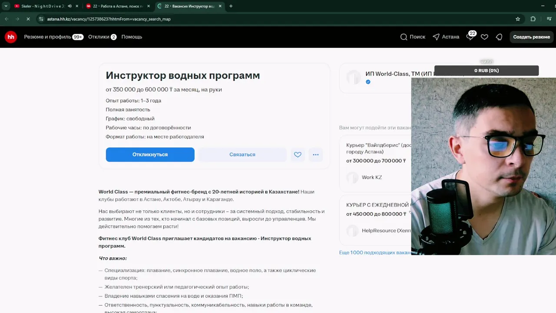The height and width of the screenshot is (313, 556).
Task: Click the 99+ badge on profile menu
Action: coord(78,37)
